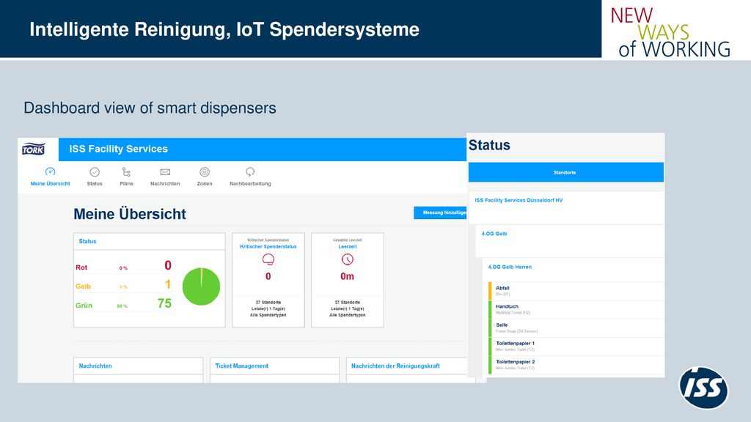Image resolution: width=751 pixels, height=422 pixels.
Task: Open the Nachrichten card heading
Action: (95, 366)
